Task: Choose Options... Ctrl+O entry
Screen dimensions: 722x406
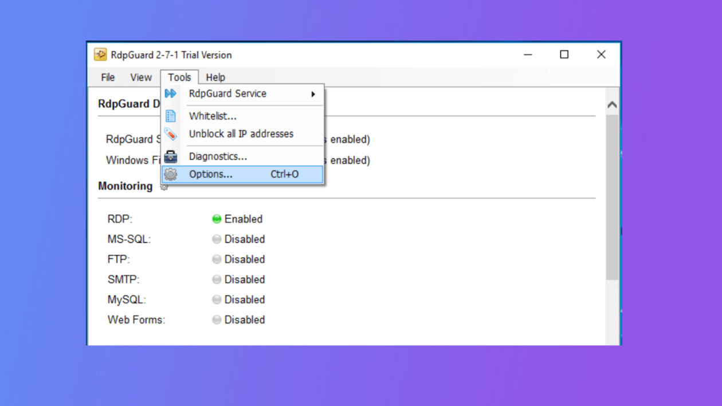Action: pyautogui.click(x=243, y=174)
